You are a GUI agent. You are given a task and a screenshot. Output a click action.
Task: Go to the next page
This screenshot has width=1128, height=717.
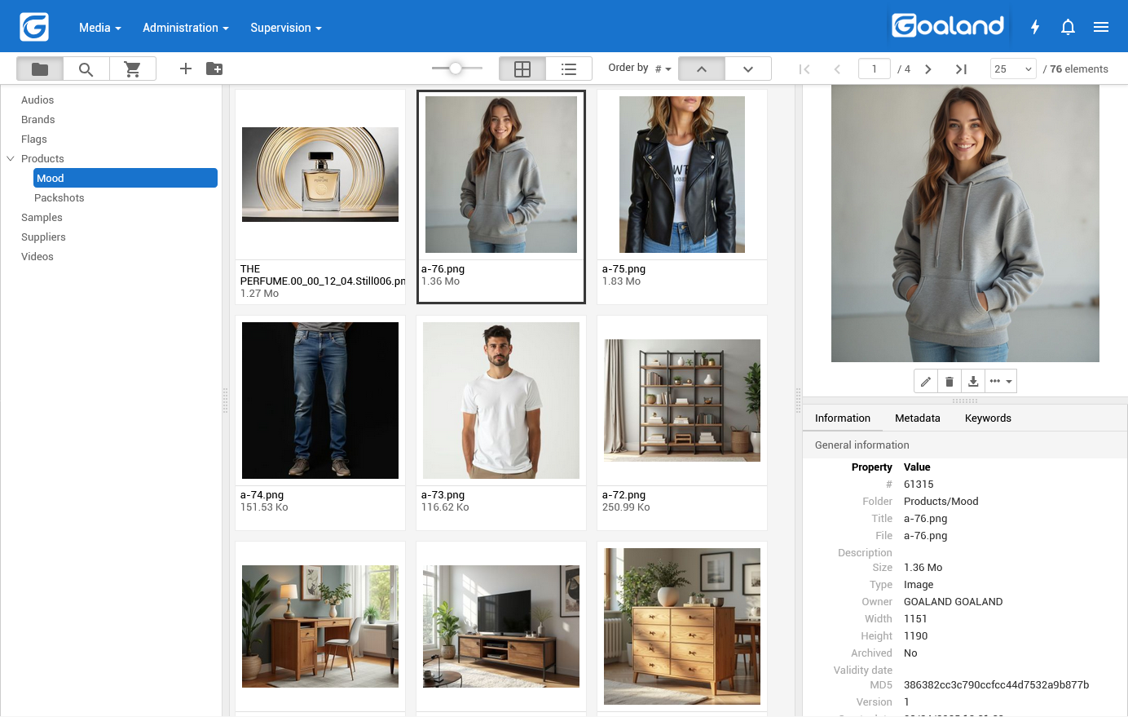pos(928,69)
